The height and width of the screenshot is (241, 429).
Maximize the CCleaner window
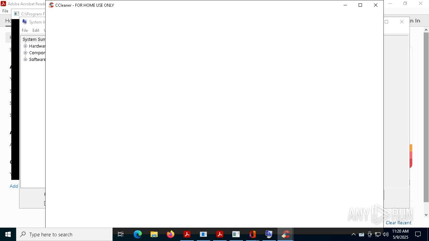tap(360, 5)
